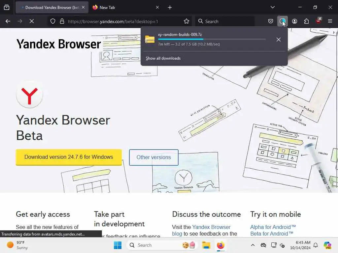Cancel the xy-random-builds-009.7z download

coord(279,40)
